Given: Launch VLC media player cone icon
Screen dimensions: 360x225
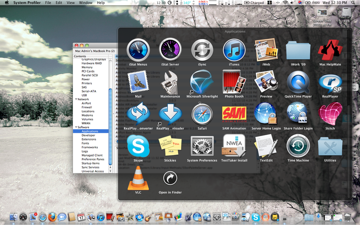Looking at the screenshot, I should [138, 177].
